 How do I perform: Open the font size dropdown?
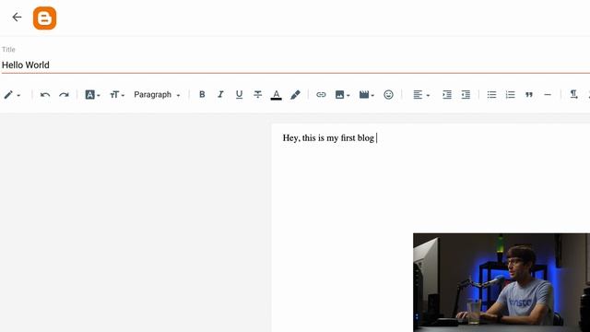click(x=117, y=94)
